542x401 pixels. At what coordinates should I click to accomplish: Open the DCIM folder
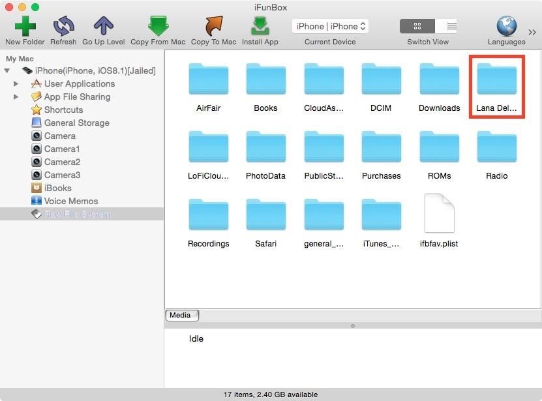pos(381,81)
